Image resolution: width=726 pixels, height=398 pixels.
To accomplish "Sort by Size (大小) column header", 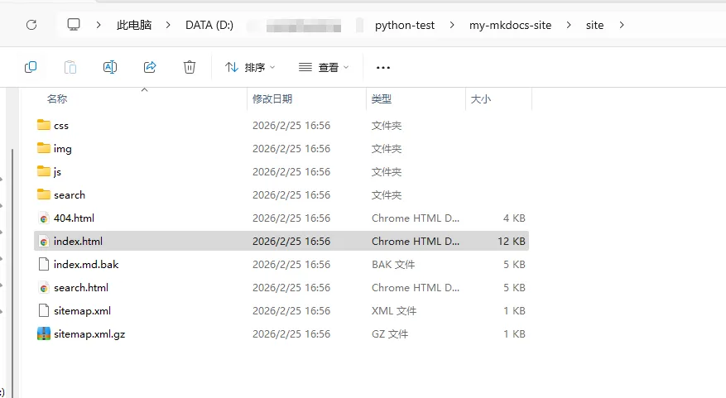I will pos(480,98).
